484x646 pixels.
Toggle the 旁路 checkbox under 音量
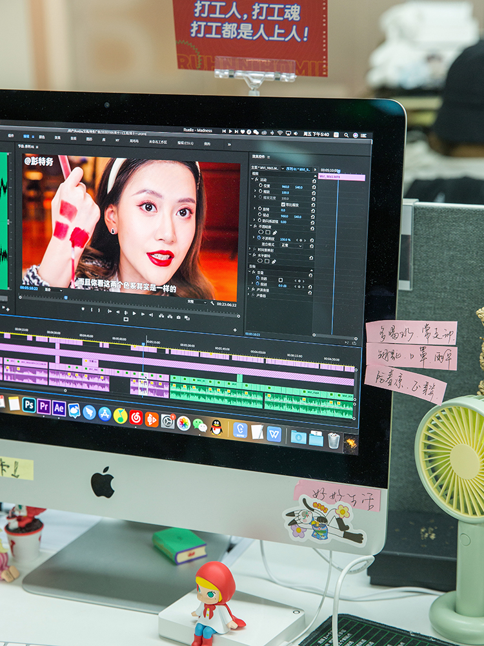279,280
